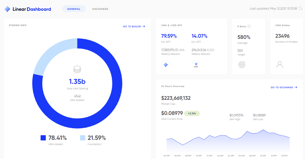Click the Linear Dashboard logo icon
This screenshot has height=159, width=305.
[7, 9]
